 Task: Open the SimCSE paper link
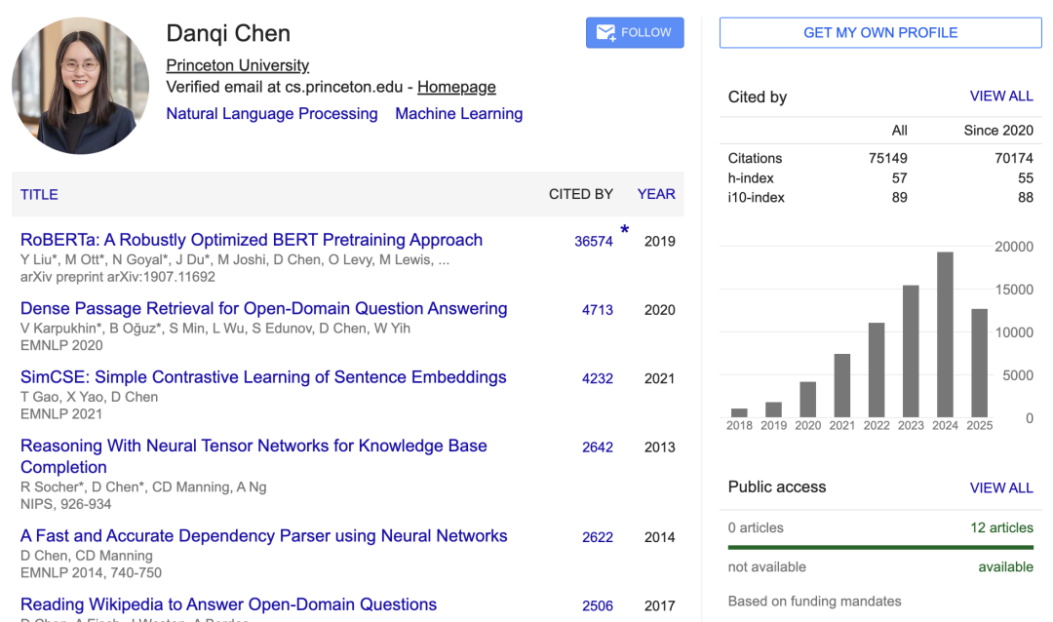click(263, 377)
